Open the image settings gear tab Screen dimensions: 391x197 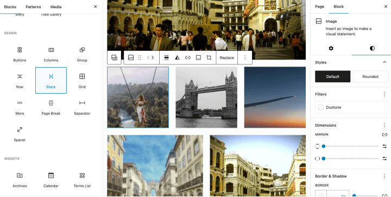click(x=331, y=48)
